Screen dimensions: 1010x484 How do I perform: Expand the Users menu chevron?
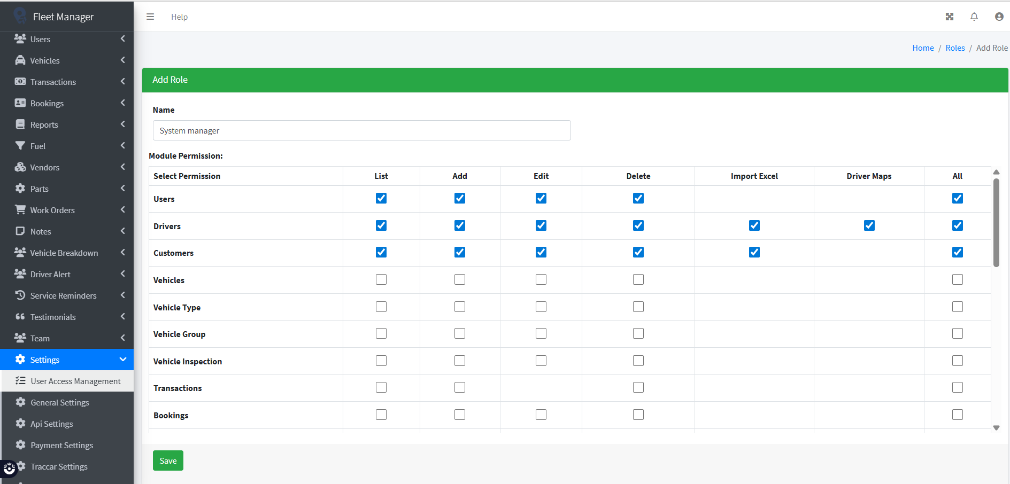coord(122,39)
